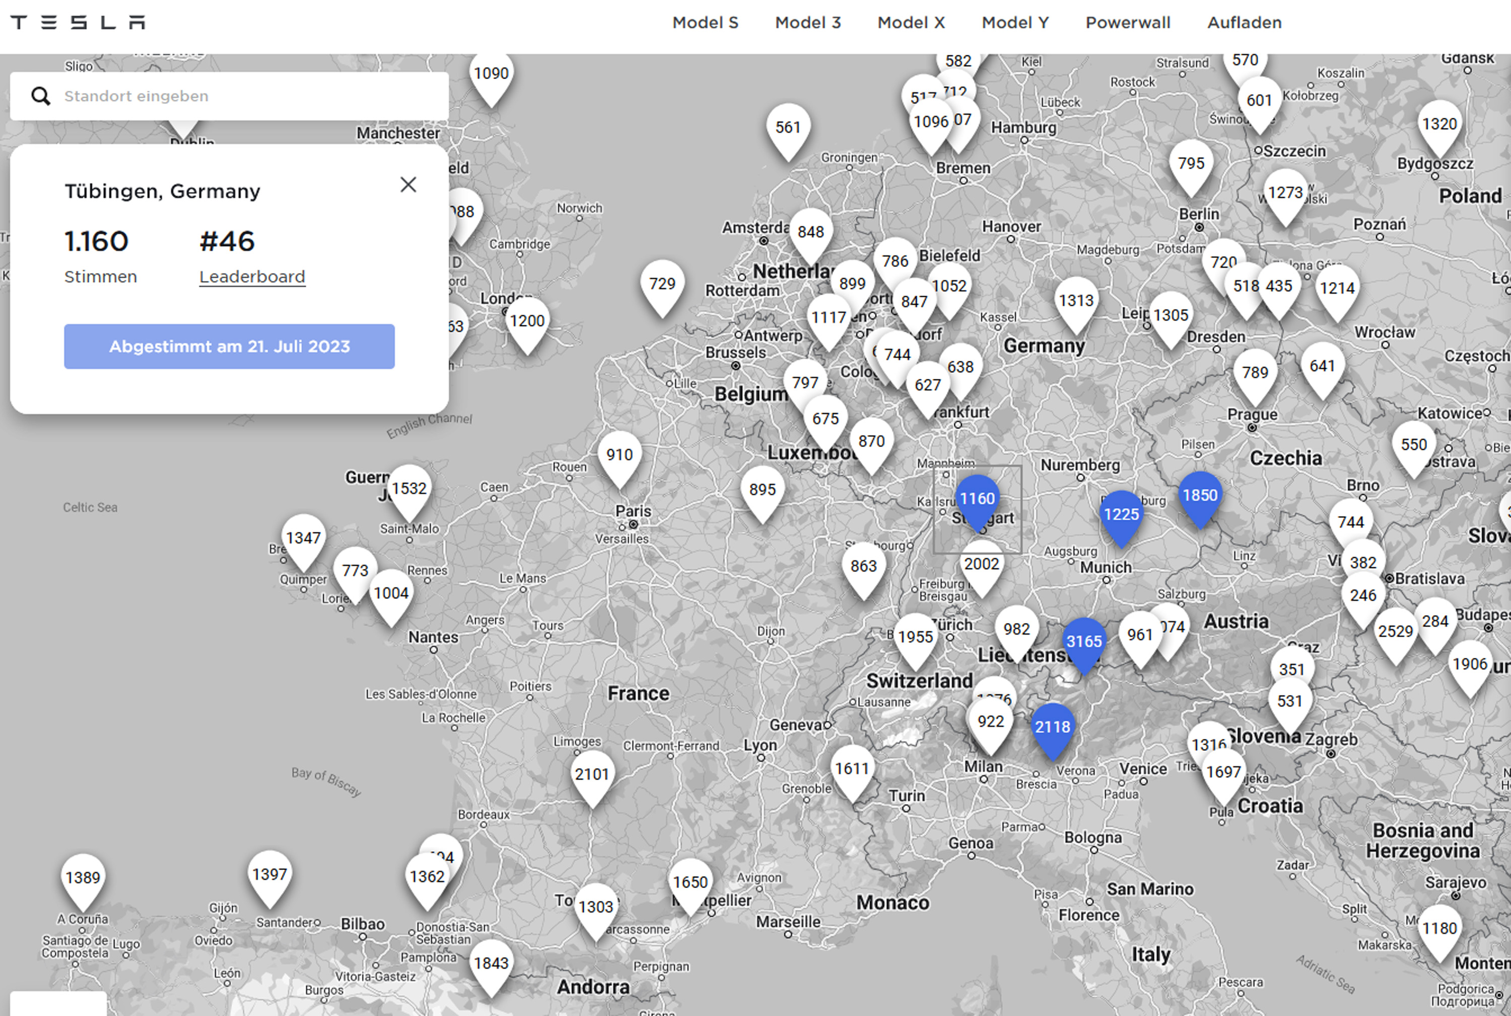Open the Model 3 menu item
Screen dimensions: 1511x1016
pos(807,23)
